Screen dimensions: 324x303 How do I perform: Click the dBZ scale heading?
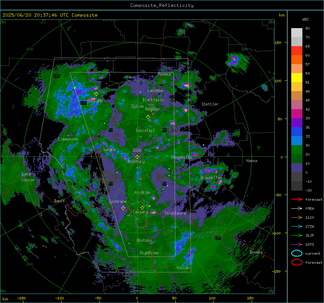[305, 19]
